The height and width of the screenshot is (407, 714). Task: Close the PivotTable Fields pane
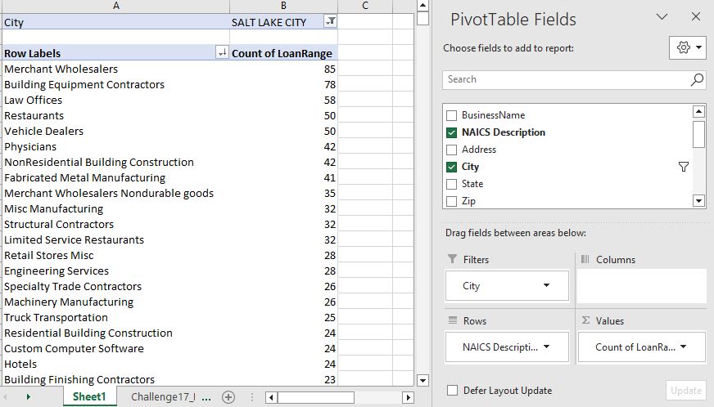[x=696, y=17]
